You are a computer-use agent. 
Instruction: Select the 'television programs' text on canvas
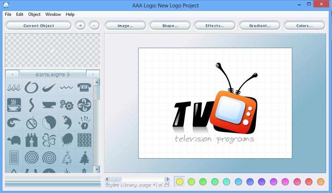pyautogui.click(x=214, y=139)
